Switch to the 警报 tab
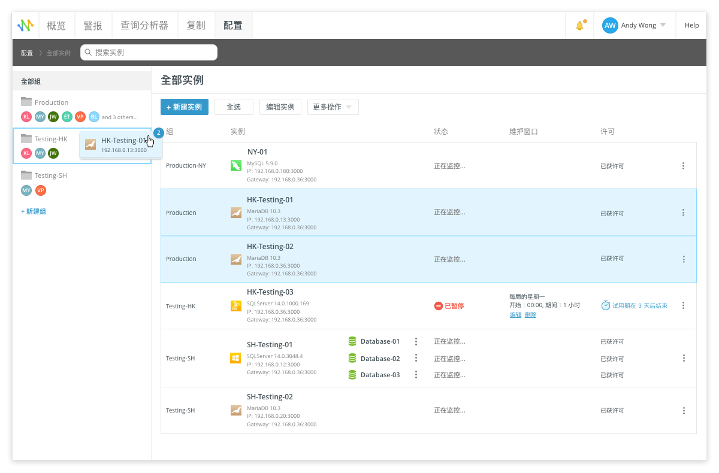The image size is (719, 473). point(93,25)
